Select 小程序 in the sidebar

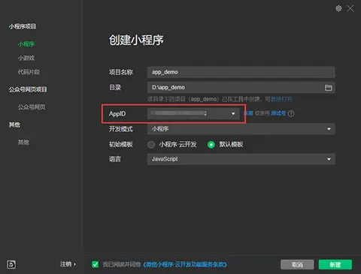[x=26, y=44]
